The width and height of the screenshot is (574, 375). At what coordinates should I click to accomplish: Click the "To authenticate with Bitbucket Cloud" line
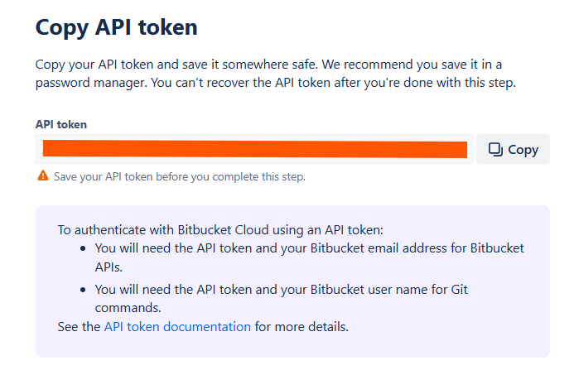(x=220, y=229)
